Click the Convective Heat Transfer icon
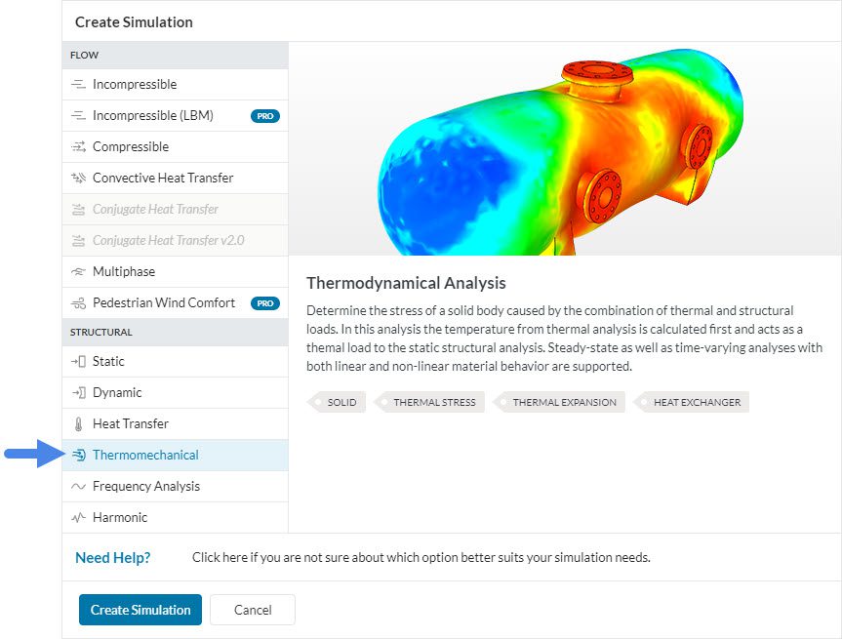The image size is (842, 639). (79, 179)
